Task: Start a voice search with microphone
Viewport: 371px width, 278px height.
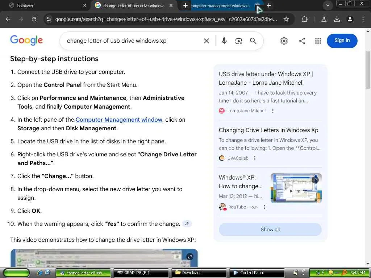Action: click(x=224, y=41)
